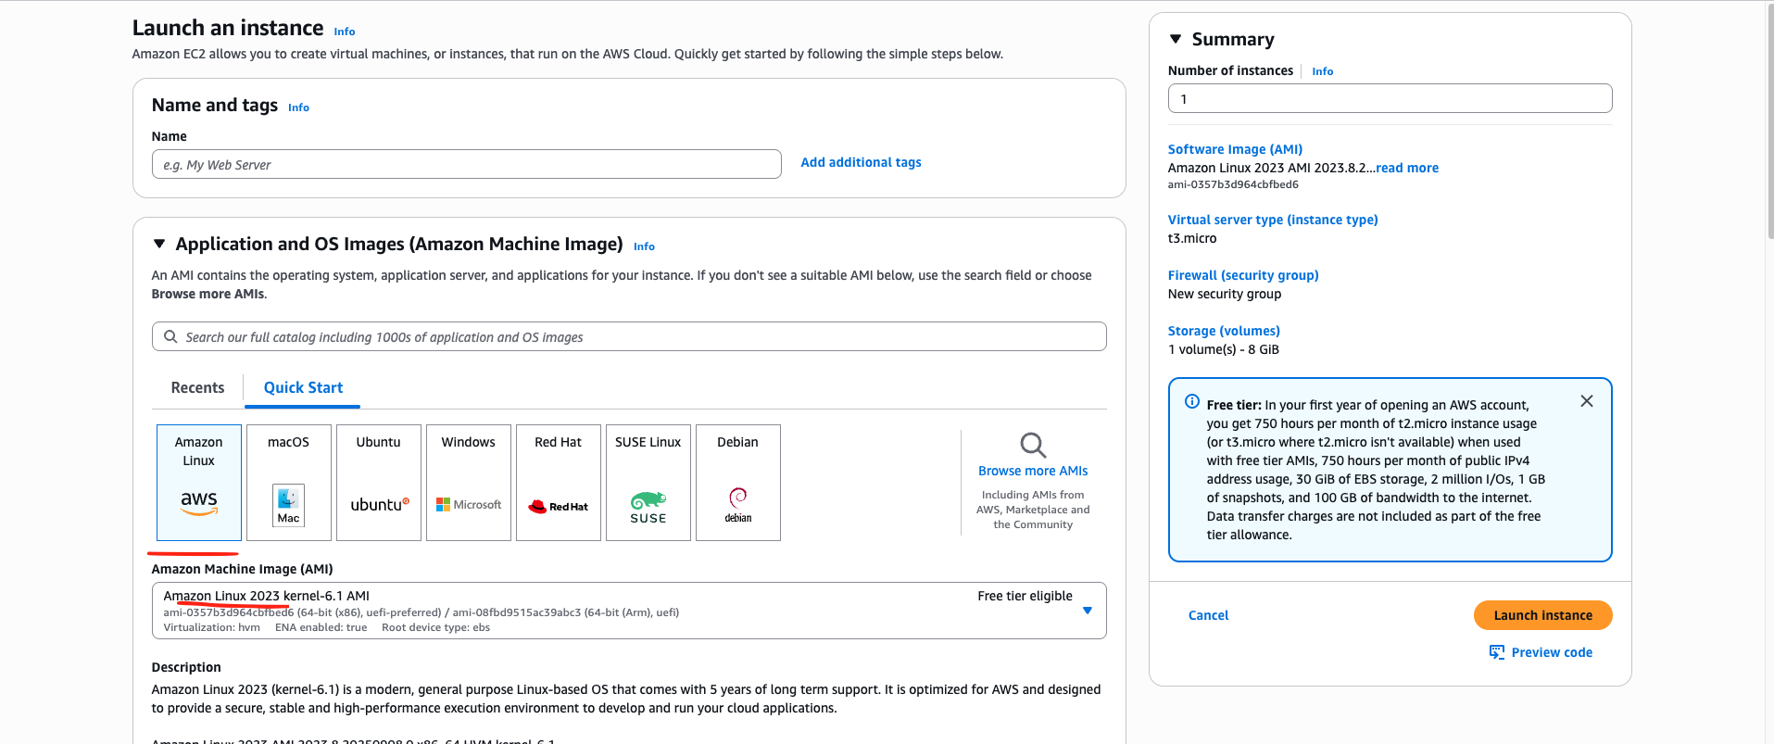The width and height of the screenshot is (1774, 744).
Task: Select the Red Hat tile
Action: [559, 483]
